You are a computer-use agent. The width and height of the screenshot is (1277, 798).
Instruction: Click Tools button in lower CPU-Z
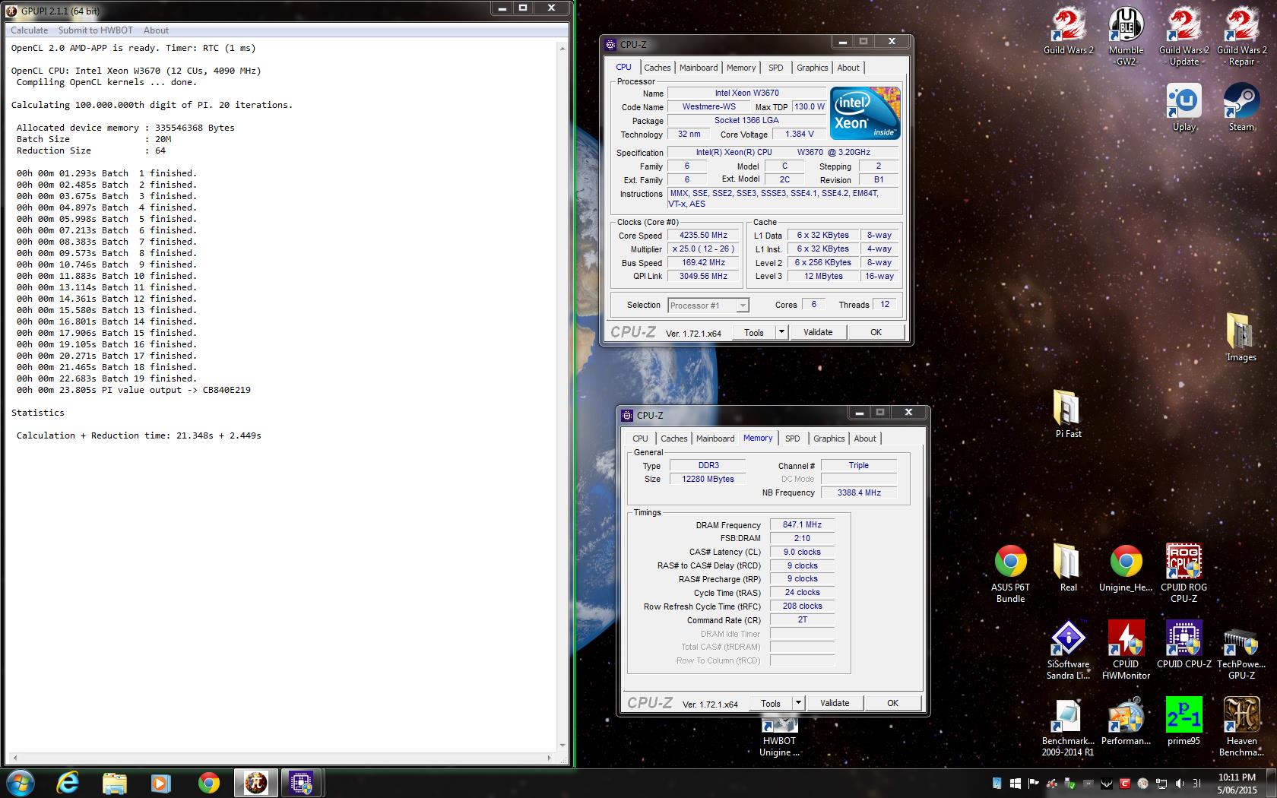pyautogui.click(x=771, y=703)
